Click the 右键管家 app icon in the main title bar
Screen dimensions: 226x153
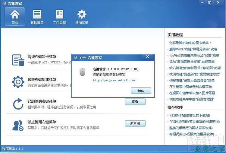(5, 3)
